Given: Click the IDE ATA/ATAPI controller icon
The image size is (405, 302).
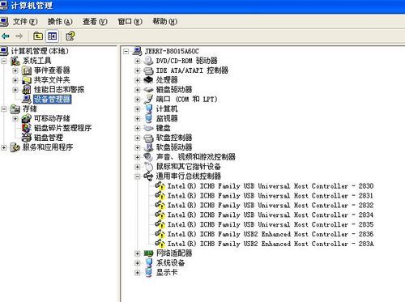Looking at the screenshot, I should tap(148, 70).
